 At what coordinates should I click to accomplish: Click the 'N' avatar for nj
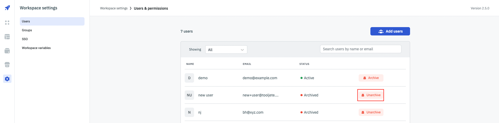pos(189,112)
